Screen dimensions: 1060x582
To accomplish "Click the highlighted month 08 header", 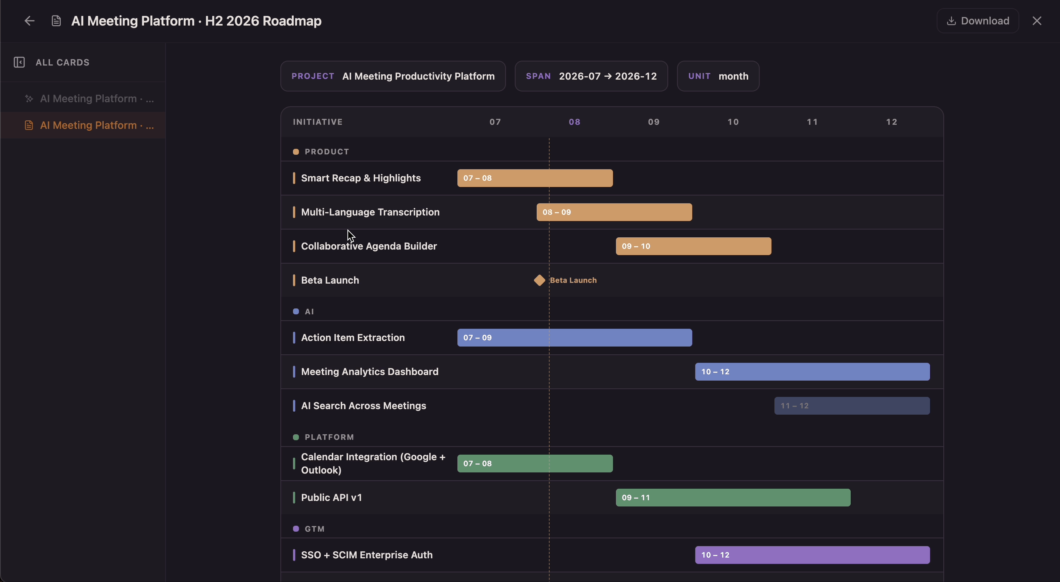I will click(x=574, y=122).
